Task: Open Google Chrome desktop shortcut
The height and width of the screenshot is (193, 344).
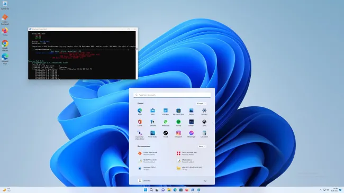Action: pyautogui.click(x=5, y=45)
